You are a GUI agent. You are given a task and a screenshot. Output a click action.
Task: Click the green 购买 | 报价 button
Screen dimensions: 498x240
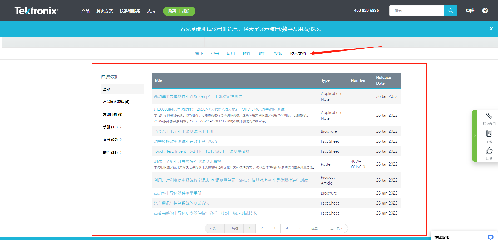click(179, 11)
